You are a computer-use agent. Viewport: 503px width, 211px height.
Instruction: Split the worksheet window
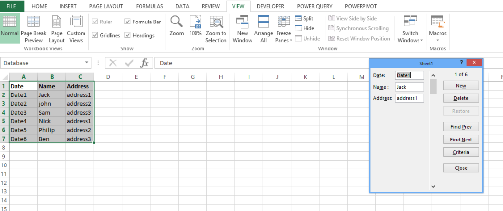(304, 18)
